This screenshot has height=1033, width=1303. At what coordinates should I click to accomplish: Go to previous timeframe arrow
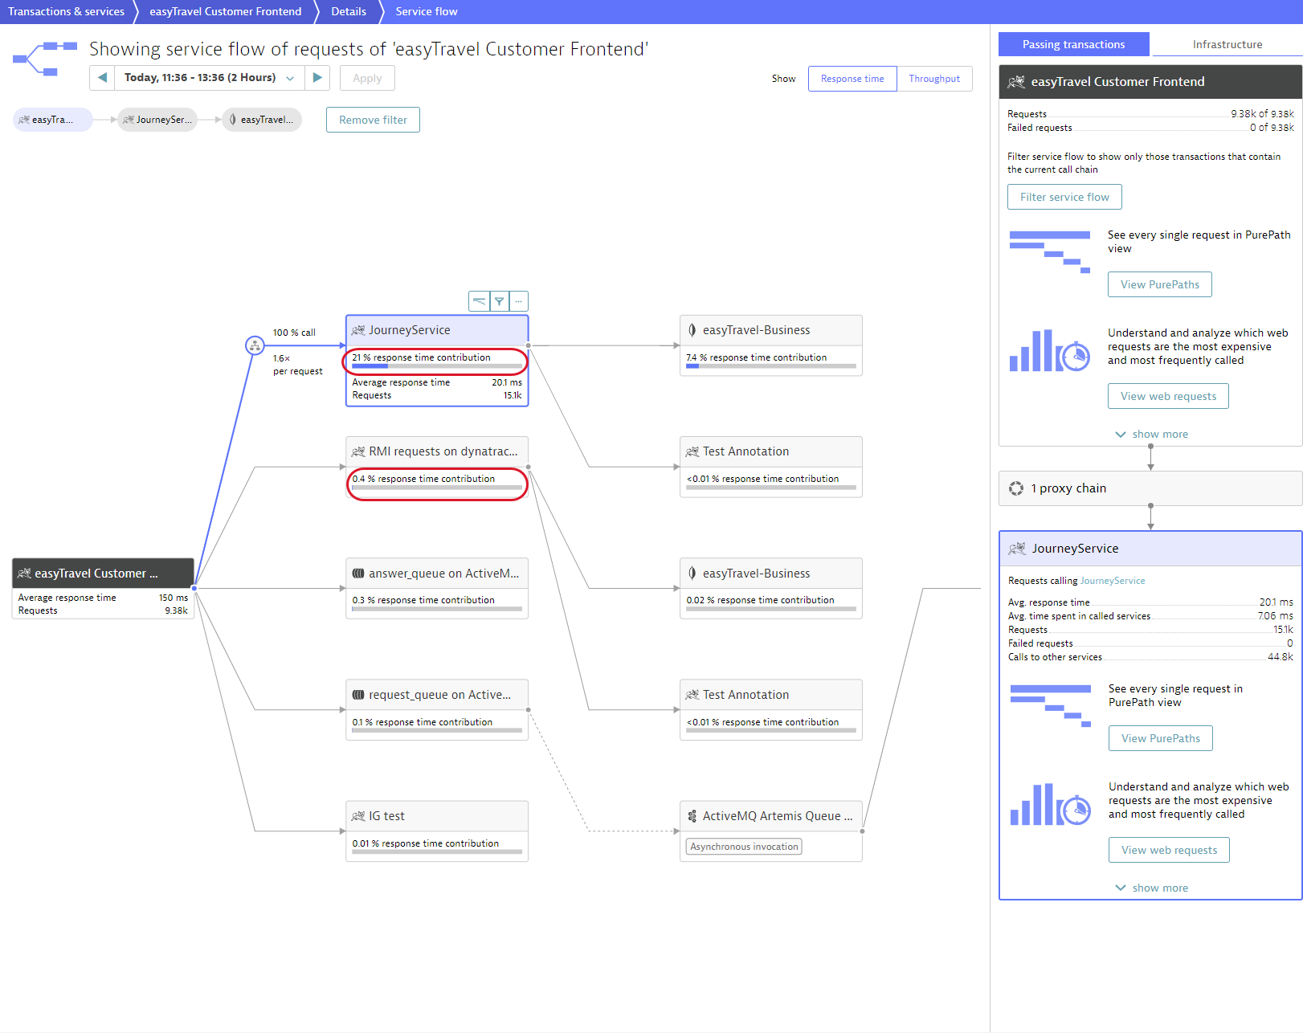click(x=102, y=78)
